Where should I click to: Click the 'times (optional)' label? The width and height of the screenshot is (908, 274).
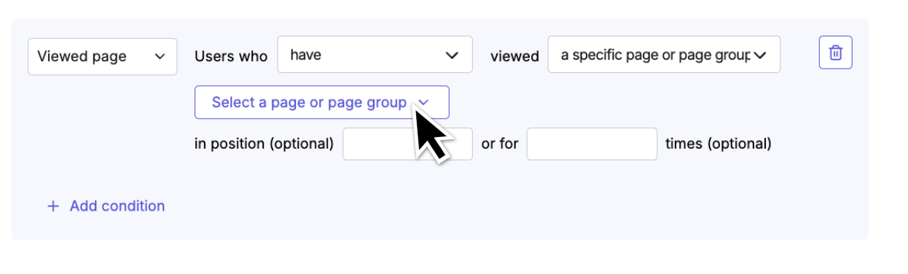pos(719,144)
